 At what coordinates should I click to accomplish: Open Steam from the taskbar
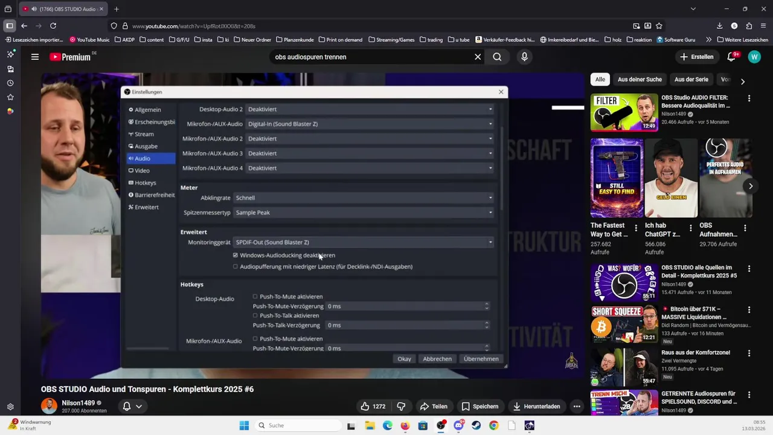[x=476, y=425]
